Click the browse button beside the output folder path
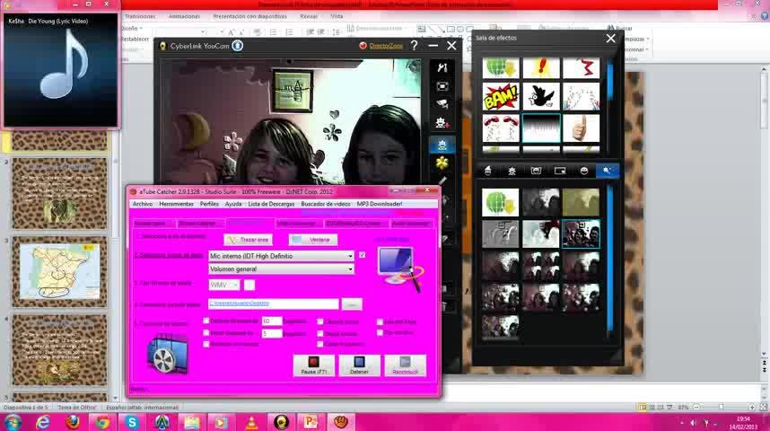The width and height of the screenshot is (770, 431). [x=351, y=304]
